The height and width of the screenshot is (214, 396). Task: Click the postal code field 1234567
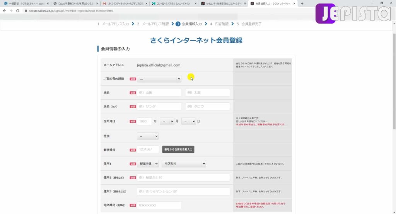148,149
